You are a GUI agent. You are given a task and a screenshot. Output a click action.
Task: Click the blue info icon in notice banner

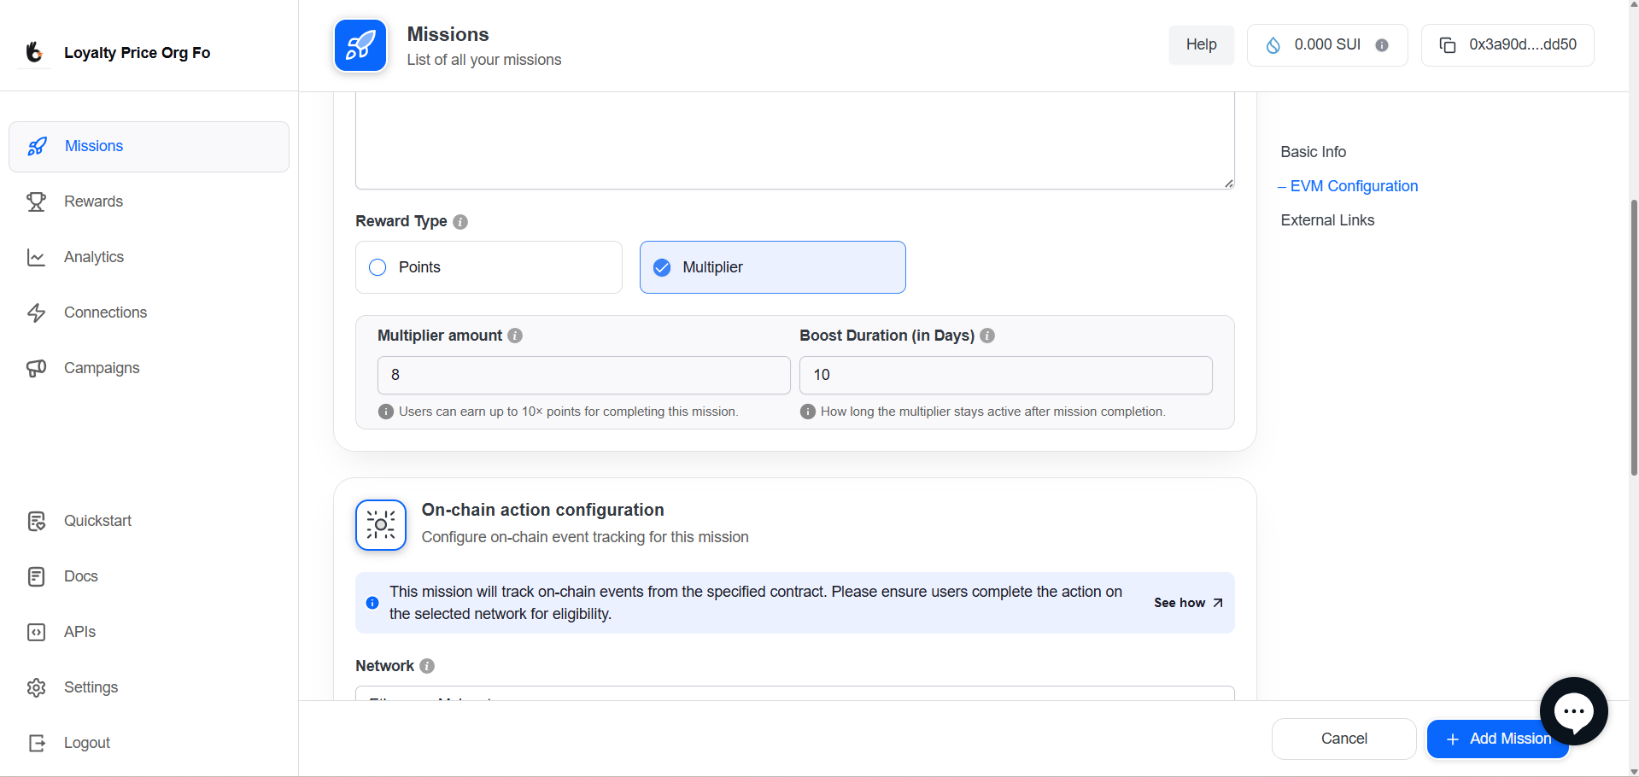click(x=372, y=603)
